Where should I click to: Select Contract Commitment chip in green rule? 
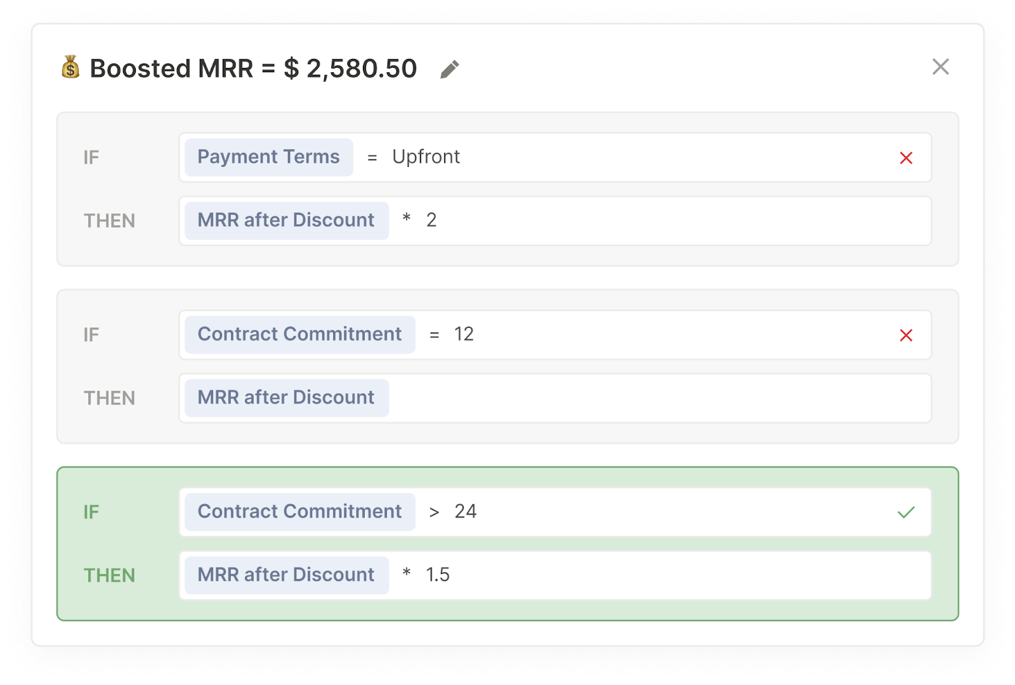coord(300,512)
